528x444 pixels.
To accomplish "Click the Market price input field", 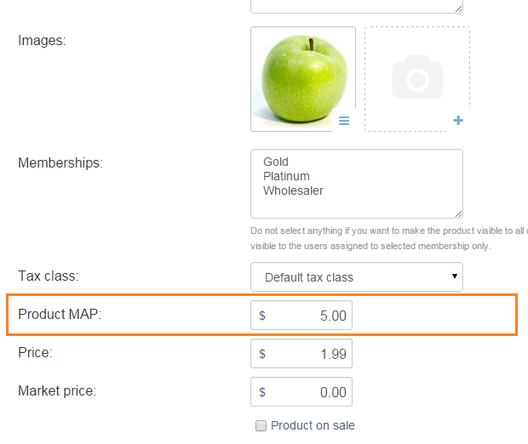I will [301, 392].
